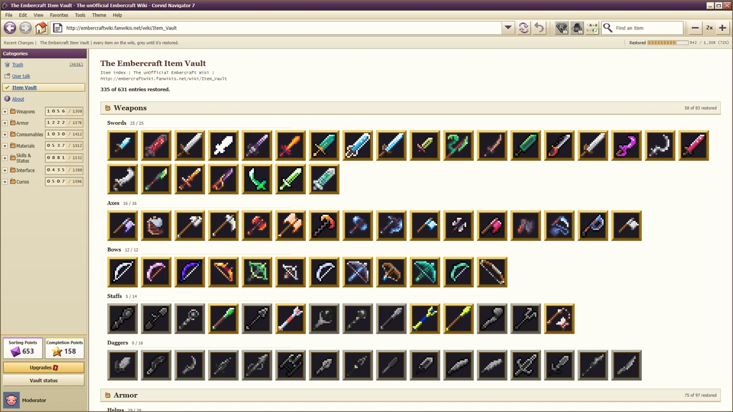Click the gem-shaped toolbar icon

pos(561,28)
